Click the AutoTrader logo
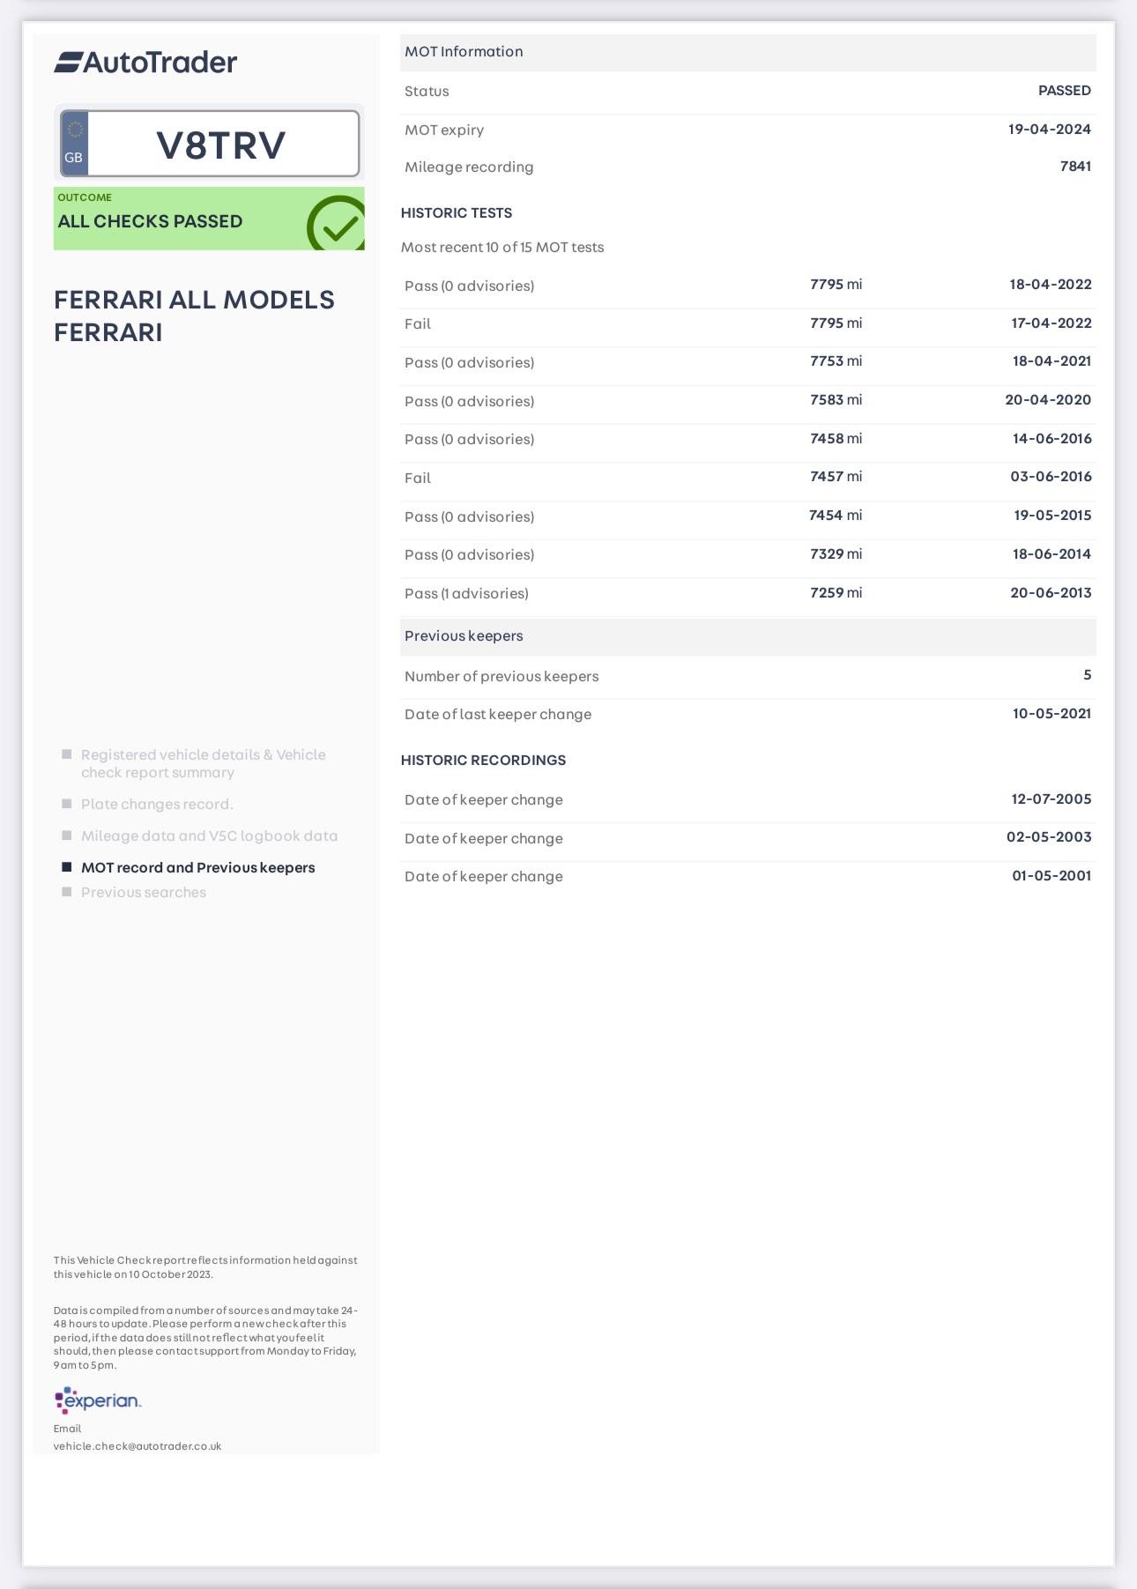Screen dimensions: 1137x1589 pos(145,63)
